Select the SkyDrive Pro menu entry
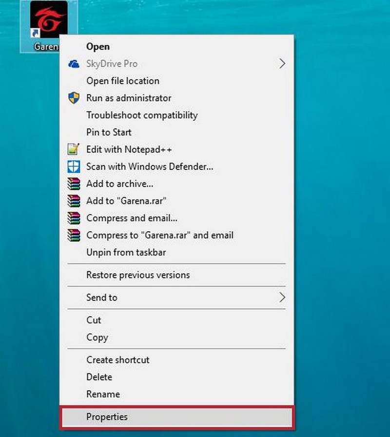390x437 pixels. click(176, 64)
